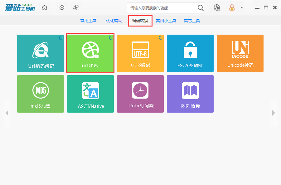Launch the ESCAPE加密 tool

190,53
